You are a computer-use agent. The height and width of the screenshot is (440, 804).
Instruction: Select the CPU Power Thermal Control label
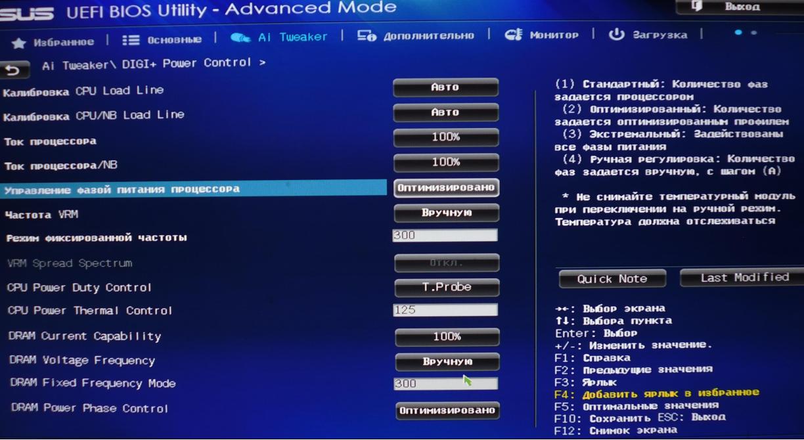[x=90, y=311]
